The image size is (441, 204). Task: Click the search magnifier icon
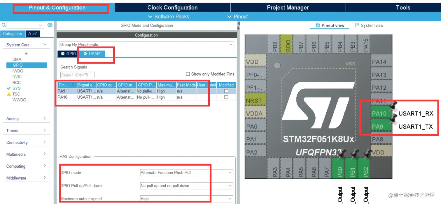[x=3, y=25]
